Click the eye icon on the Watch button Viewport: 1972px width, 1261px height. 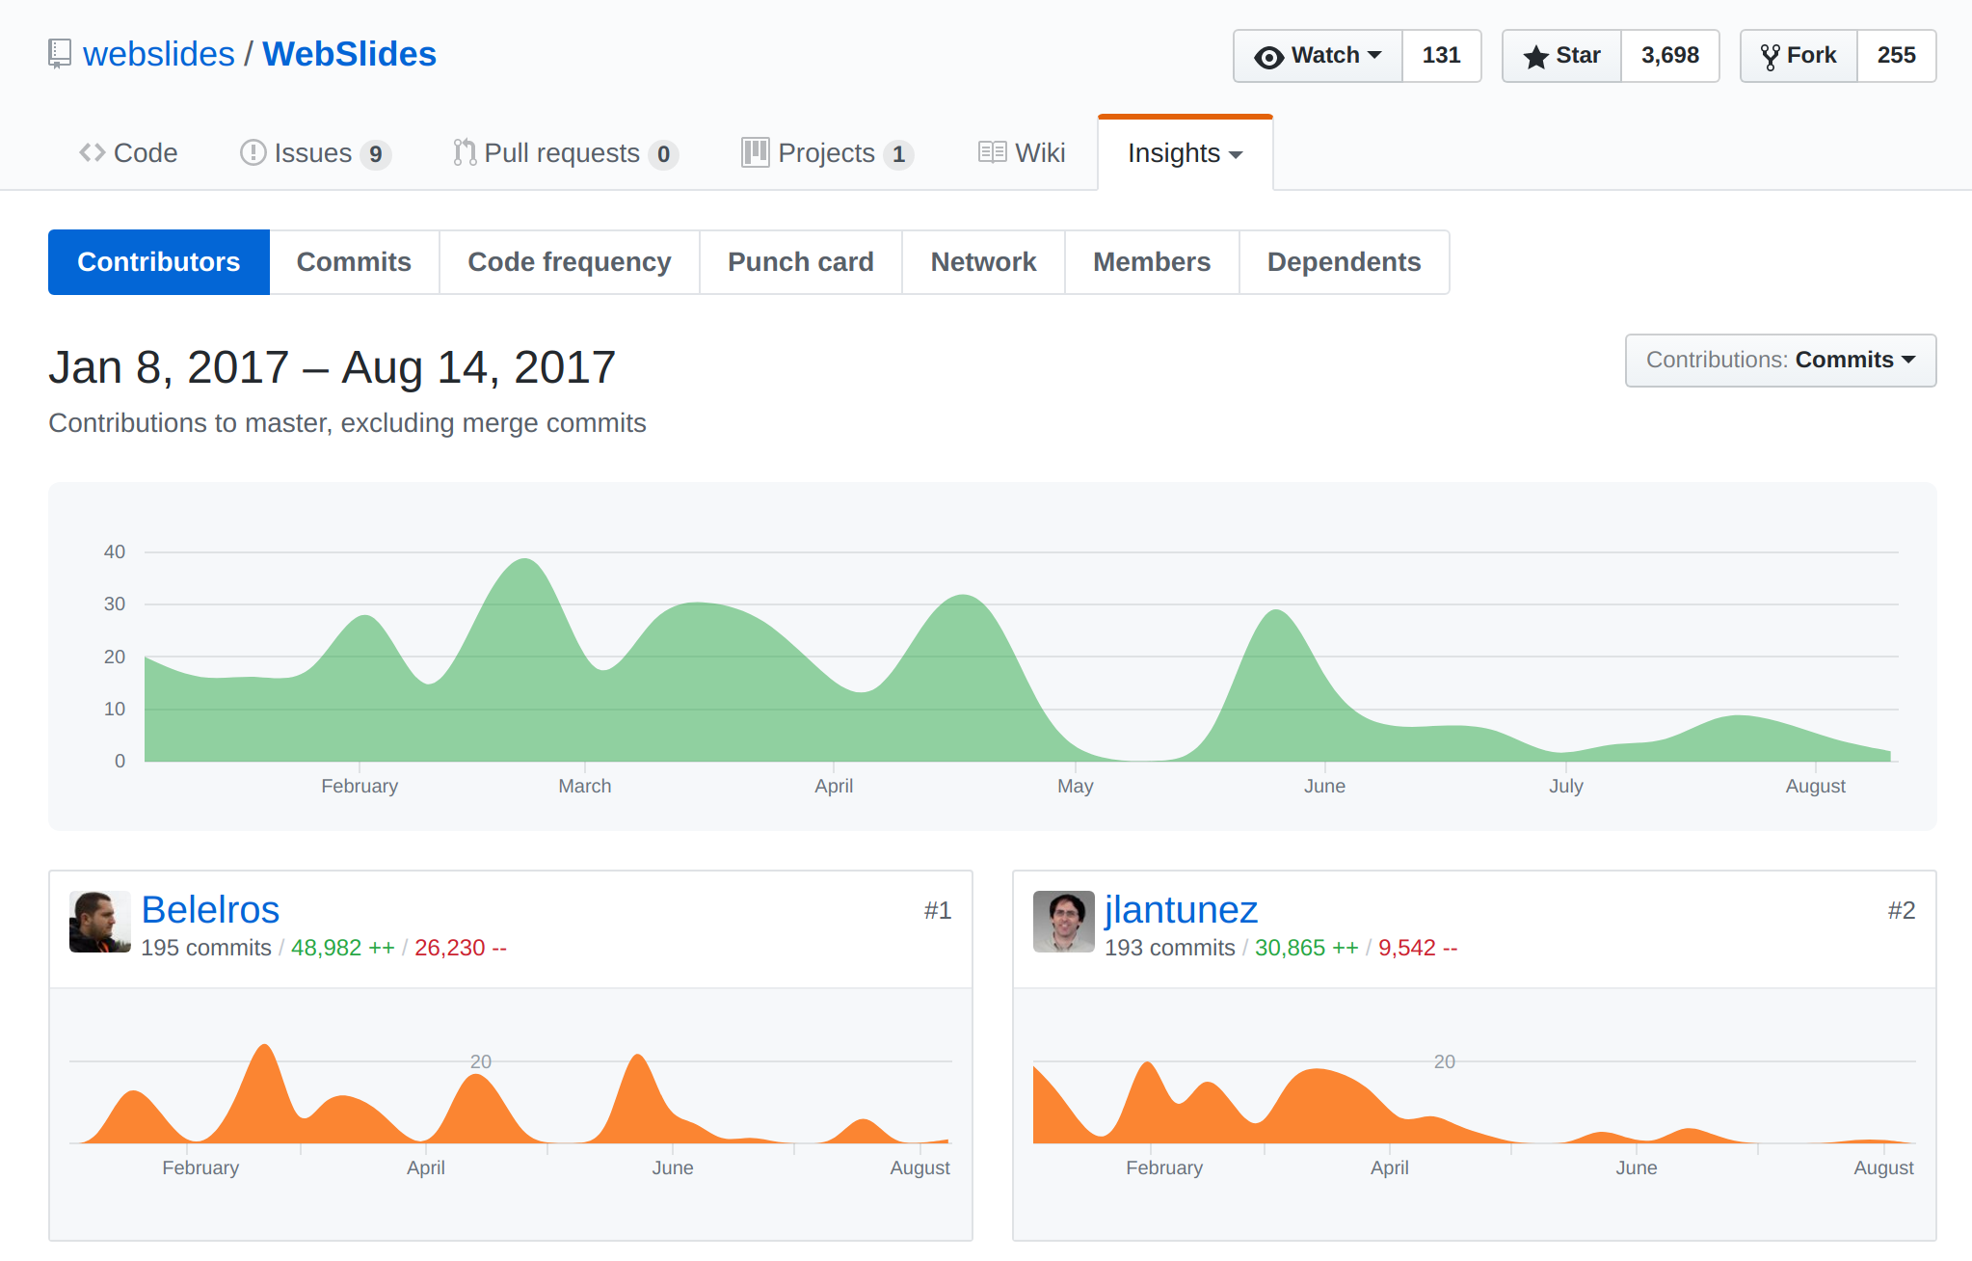1269,56
